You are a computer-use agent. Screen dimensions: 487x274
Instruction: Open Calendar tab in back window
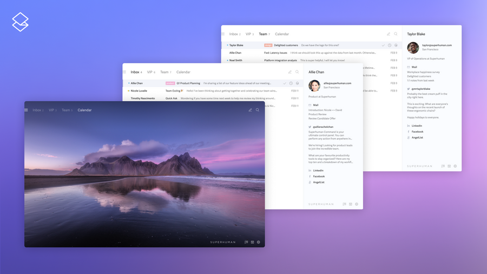click(x=282, y=34)
